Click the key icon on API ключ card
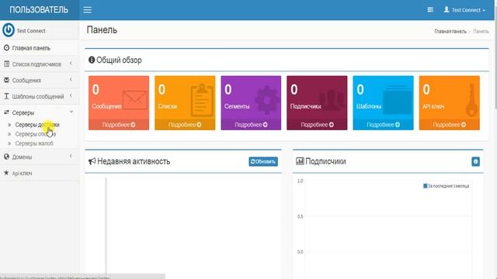The width and height of the screenshot is (497, 279). (471, 100)
